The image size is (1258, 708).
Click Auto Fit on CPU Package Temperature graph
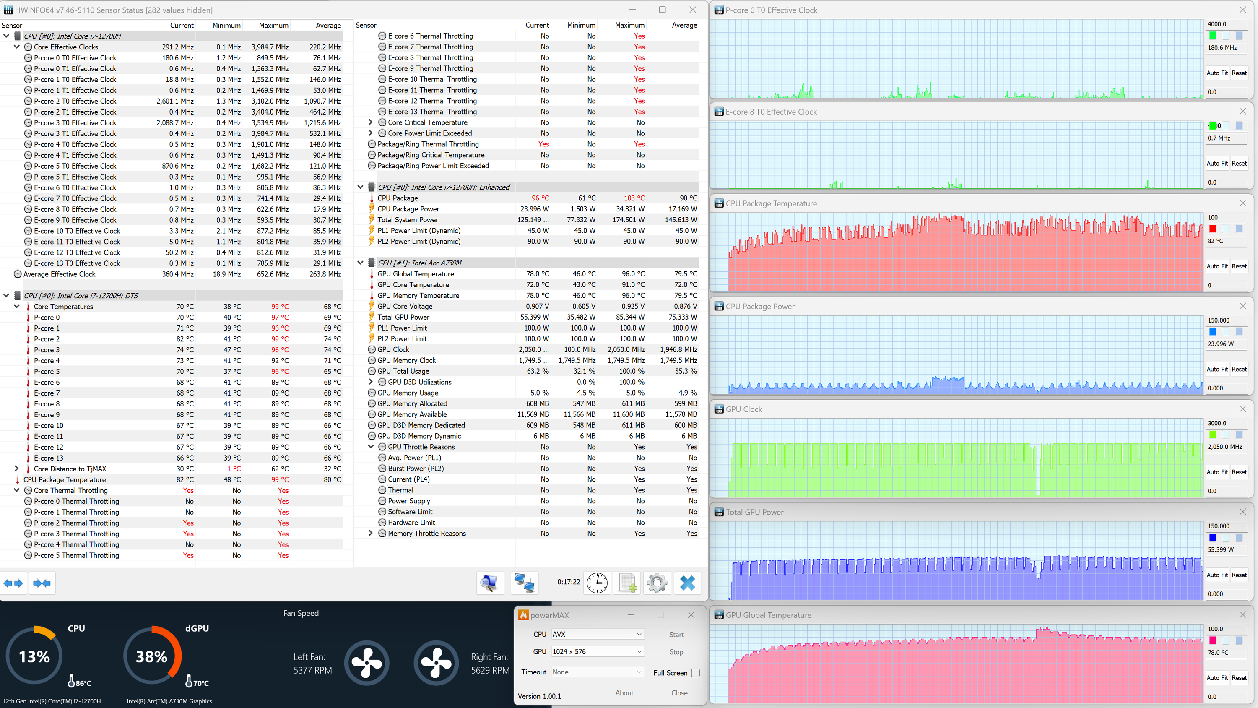[x=1216, y=266]
